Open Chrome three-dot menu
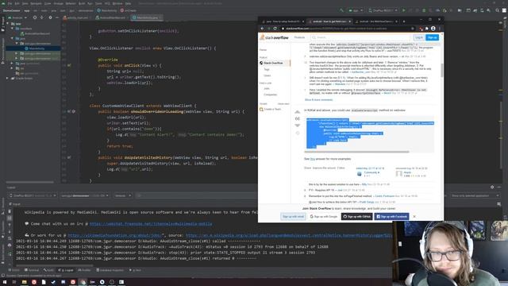The width and height of the screenshot is (508, 286). click(439, 29)
